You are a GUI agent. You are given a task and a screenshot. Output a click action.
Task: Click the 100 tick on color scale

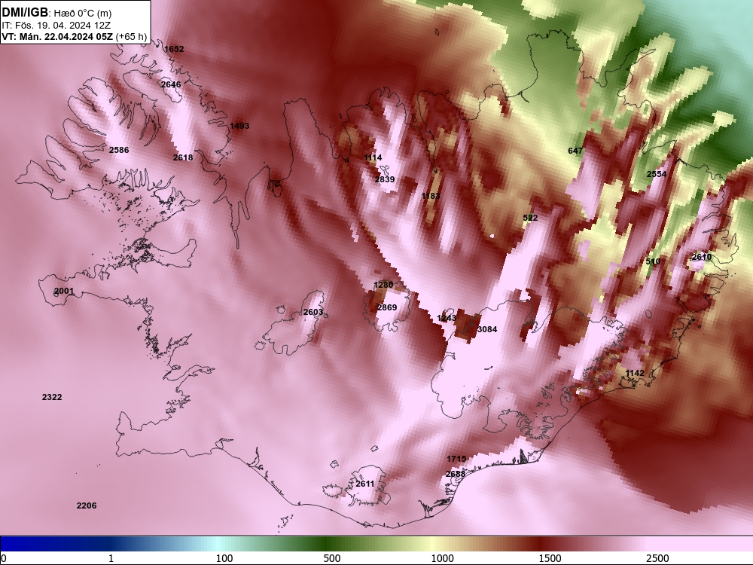tap(224, 558)
